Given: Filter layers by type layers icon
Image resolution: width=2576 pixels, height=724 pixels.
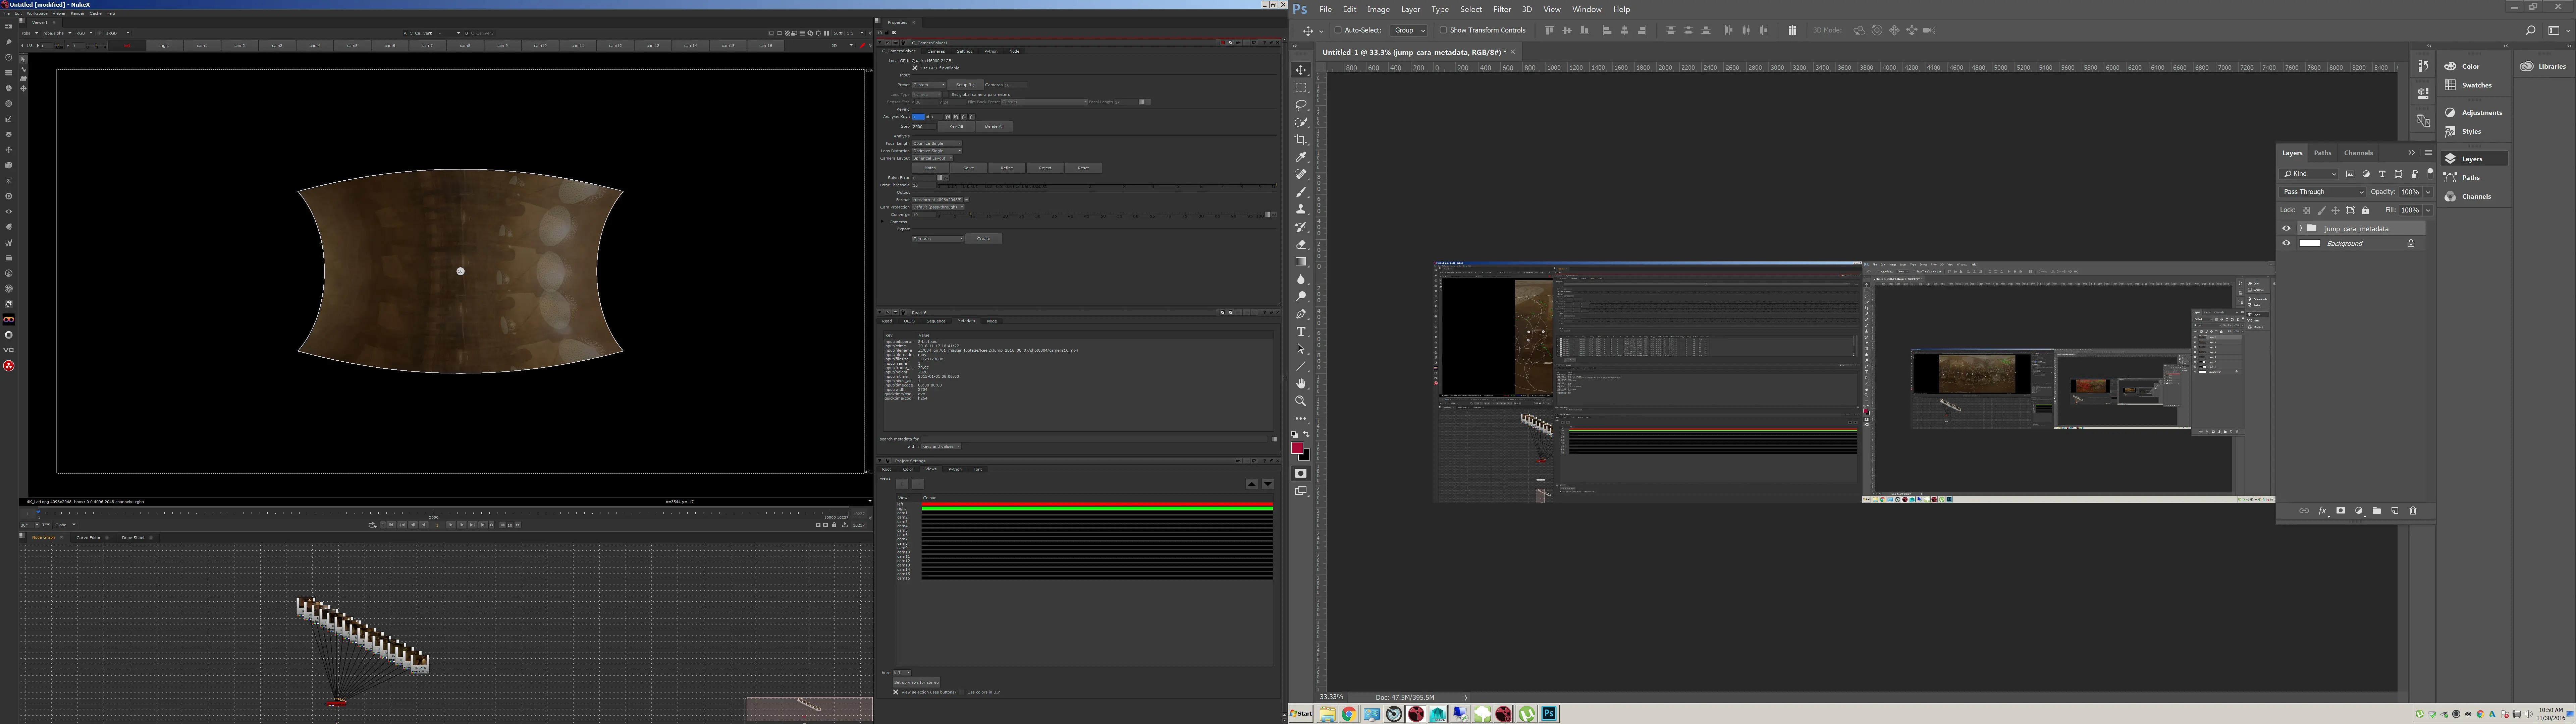Looking at the screenshot, I should click(x=2382, y=174).
